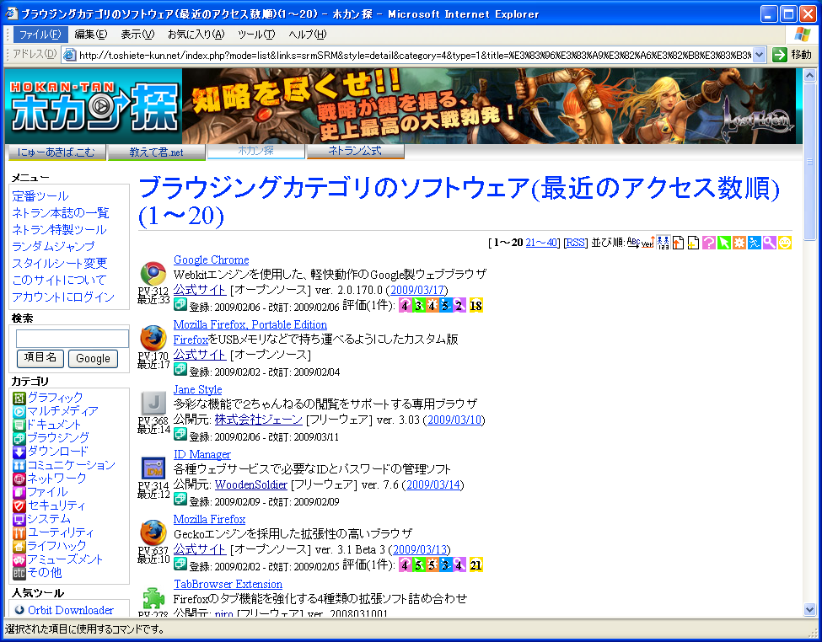This screenshot has width=822, height=642.
Task: Sort by version using the Ver icon
Action: (x=648, y=243)
